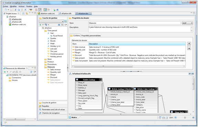Click Link with Editor icon in Projets locaux
Image resolution: width=198 pixels, height=127 pixels.
(x=27, y=13)
